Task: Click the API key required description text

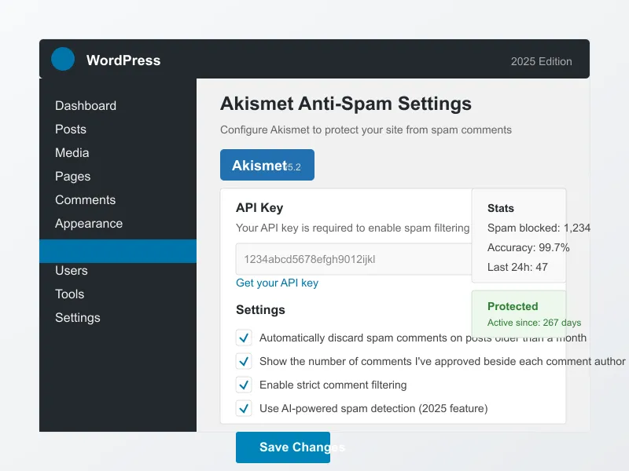Action: (x=352, y=228)
